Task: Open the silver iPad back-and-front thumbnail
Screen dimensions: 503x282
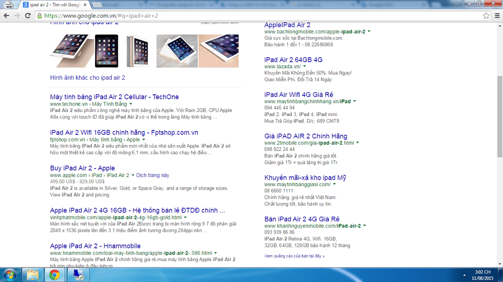Action: [137, 51]
